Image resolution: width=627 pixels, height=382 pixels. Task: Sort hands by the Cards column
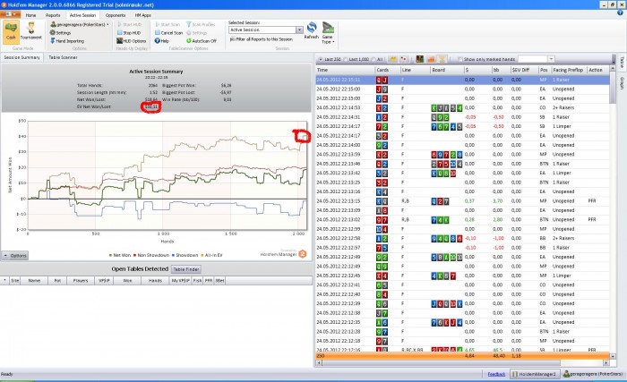[388, 70]
